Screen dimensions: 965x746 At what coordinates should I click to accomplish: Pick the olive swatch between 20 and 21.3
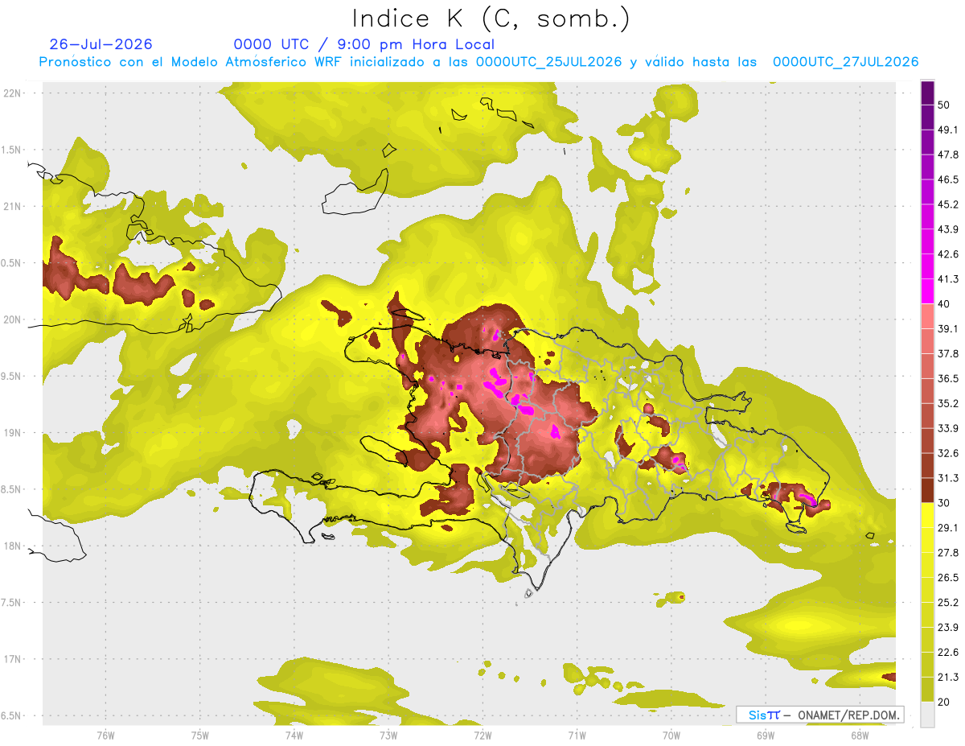[x=927, y=689]
